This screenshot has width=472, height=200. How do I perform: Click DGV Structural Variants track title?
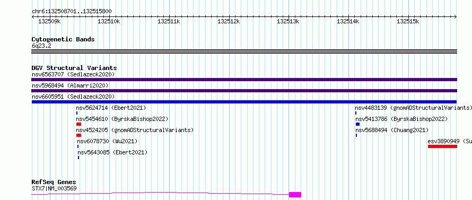(x=74, y=68)
